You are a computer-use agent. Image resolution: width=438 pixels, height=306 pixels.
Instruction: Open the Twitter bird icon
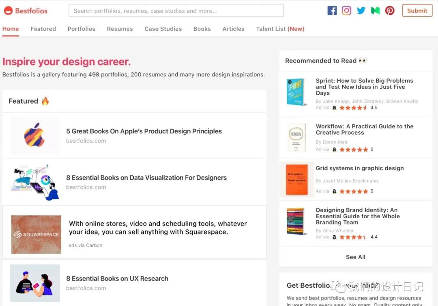pyautogui.click(x=361, y=11)
